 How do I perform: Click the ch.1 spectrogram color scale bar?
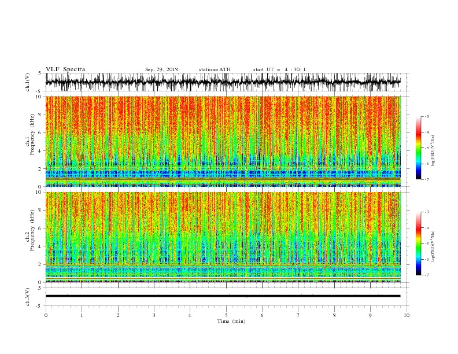point(418,148)
